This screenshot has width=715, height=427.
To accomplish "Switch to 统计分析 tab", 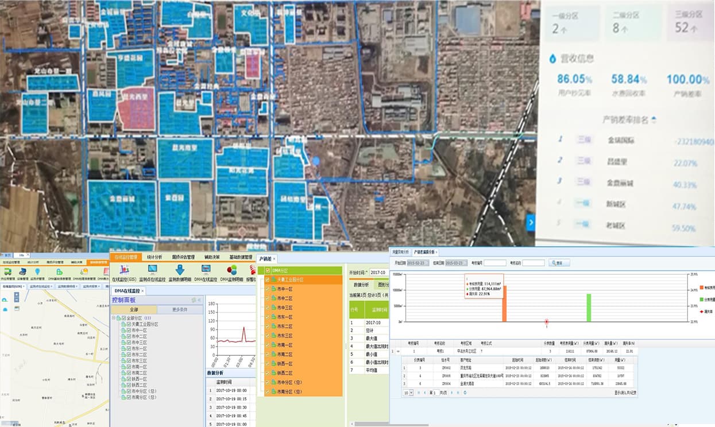I will click(x=154, y=258).
